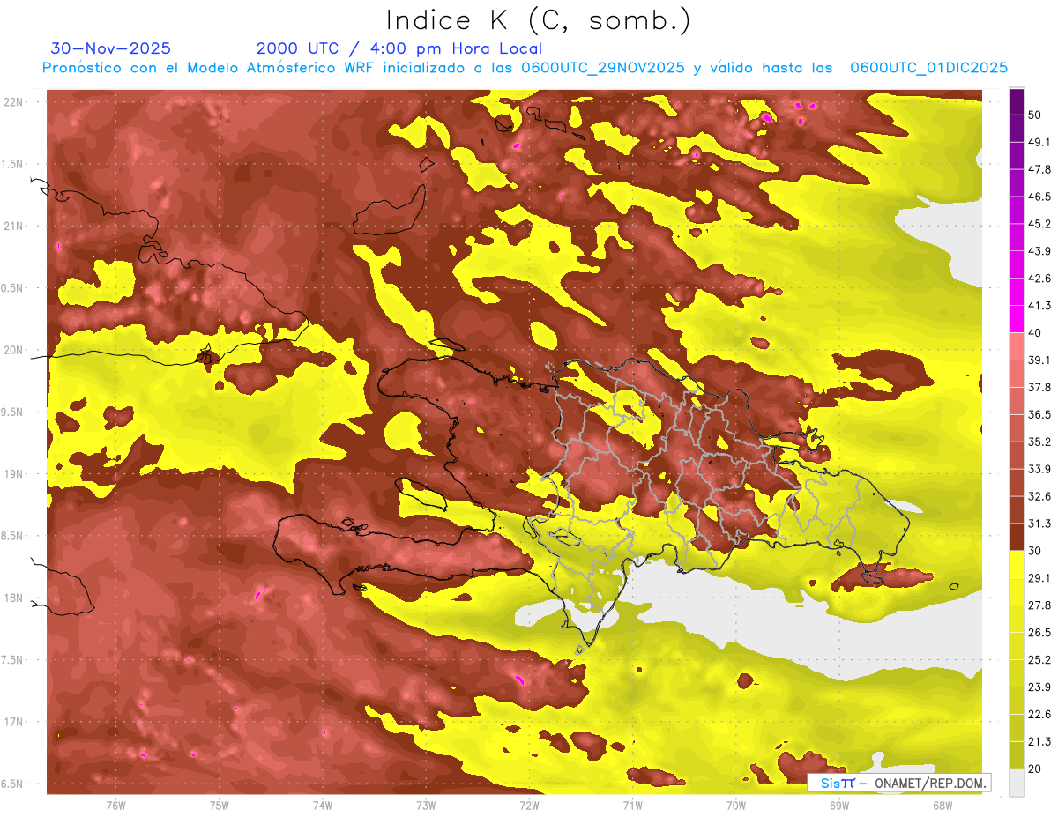Click the longitude axis label "71W"
The width and height of the screenshot is (1058, 817).
(632, 805)
